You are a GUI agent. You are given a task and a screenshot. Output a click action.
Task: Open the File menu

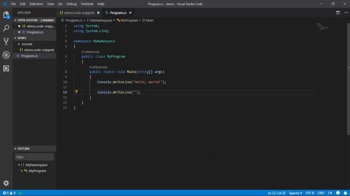(x=13, y=4)
